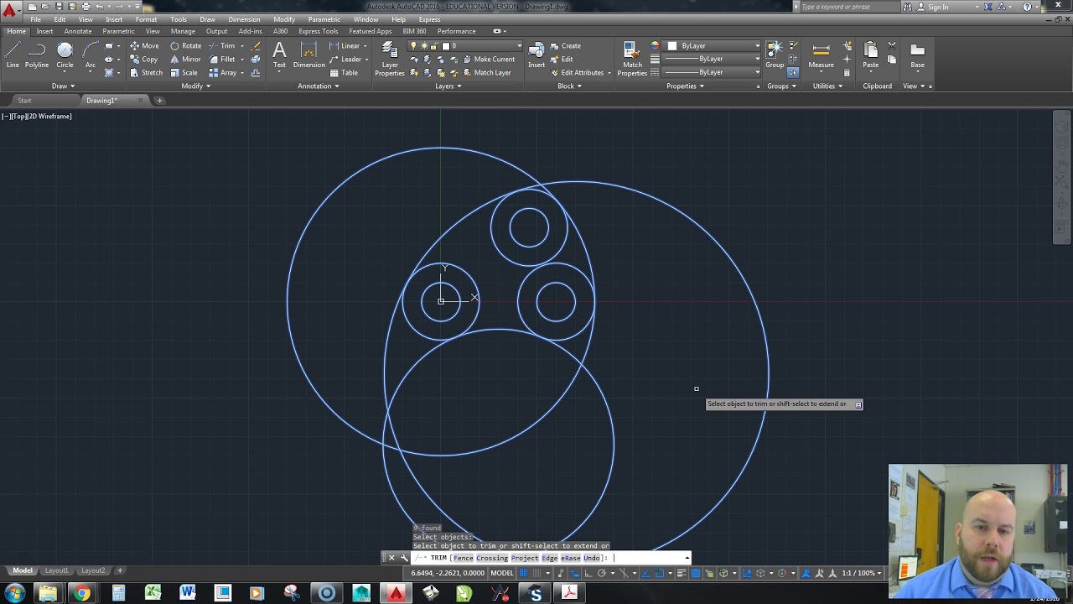Toggle MODEL space button

[x=502, y=573]
